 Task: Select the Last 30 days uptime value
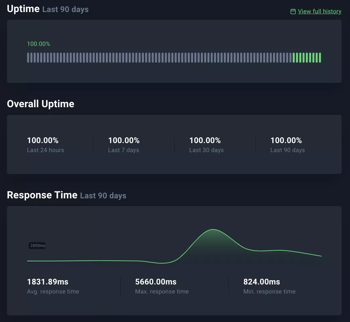click(205, 140)
